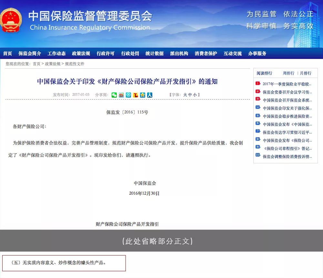Open the 保监会简介 menu
323x278 pixels.
[x=30, y=53]
